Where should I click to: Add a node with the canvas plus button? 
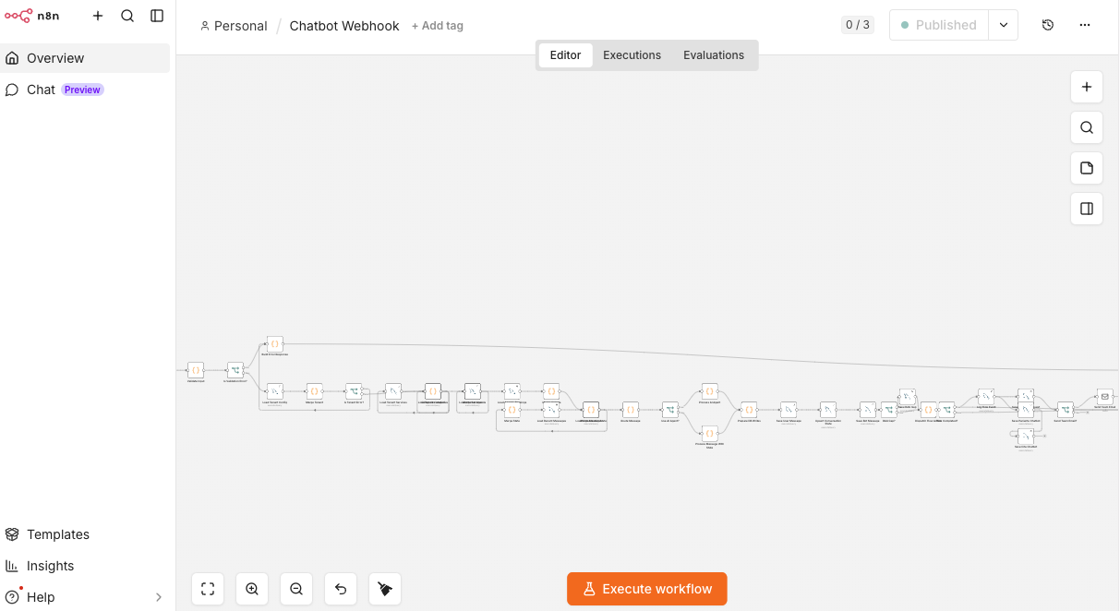coord(1087,87)
